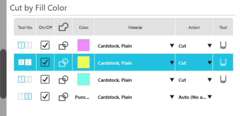Select tool number 1 in Punch row

coord(21,97)
